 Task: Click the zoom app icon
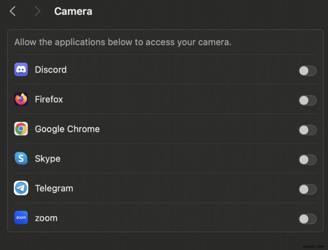click(x=21, y=218)
